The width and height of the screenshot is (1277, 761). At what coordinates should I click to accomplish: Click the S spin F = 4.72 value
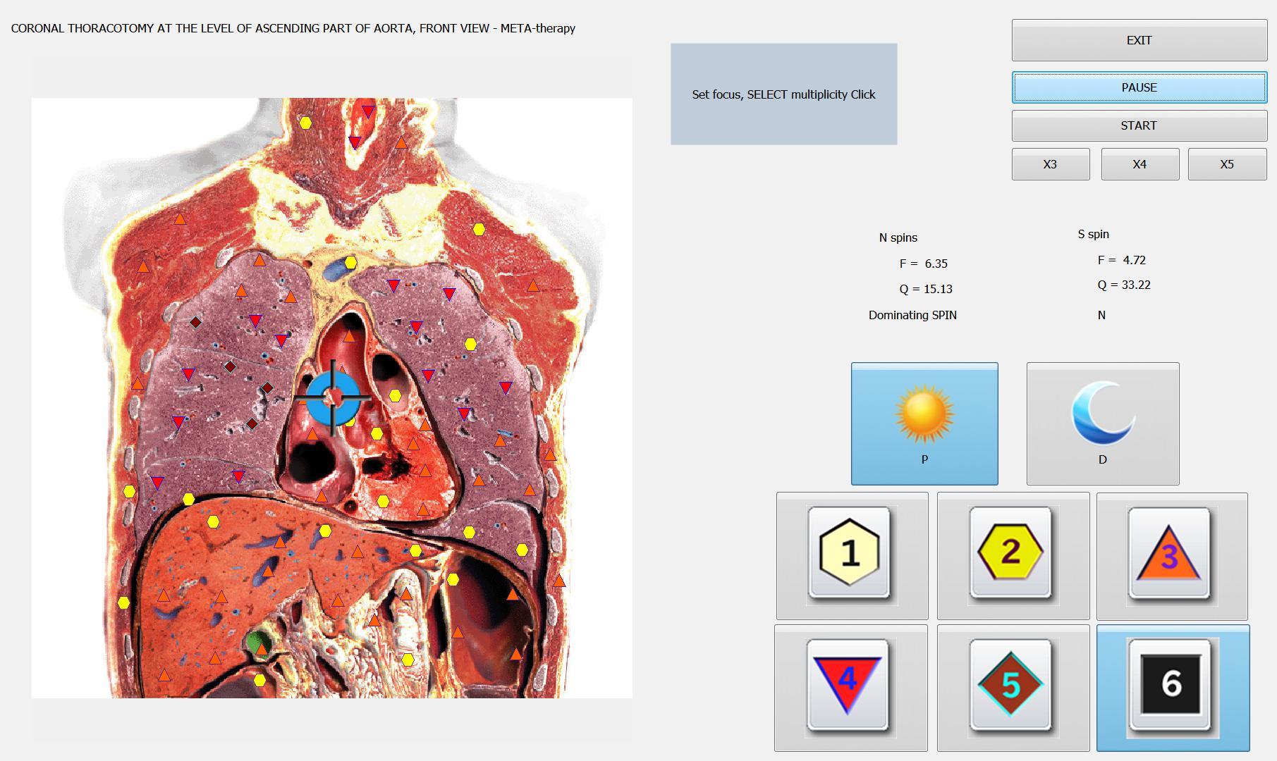click(x=1122, y=260)
